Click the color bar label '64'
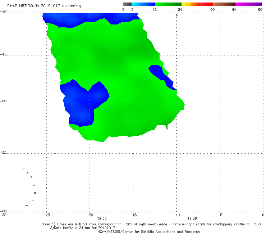 tap(234, 9)
